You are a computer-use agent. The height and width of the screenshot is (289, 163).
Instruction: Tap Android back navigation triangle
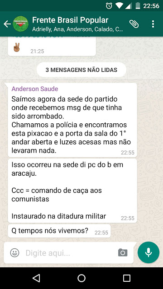(36, 278)
